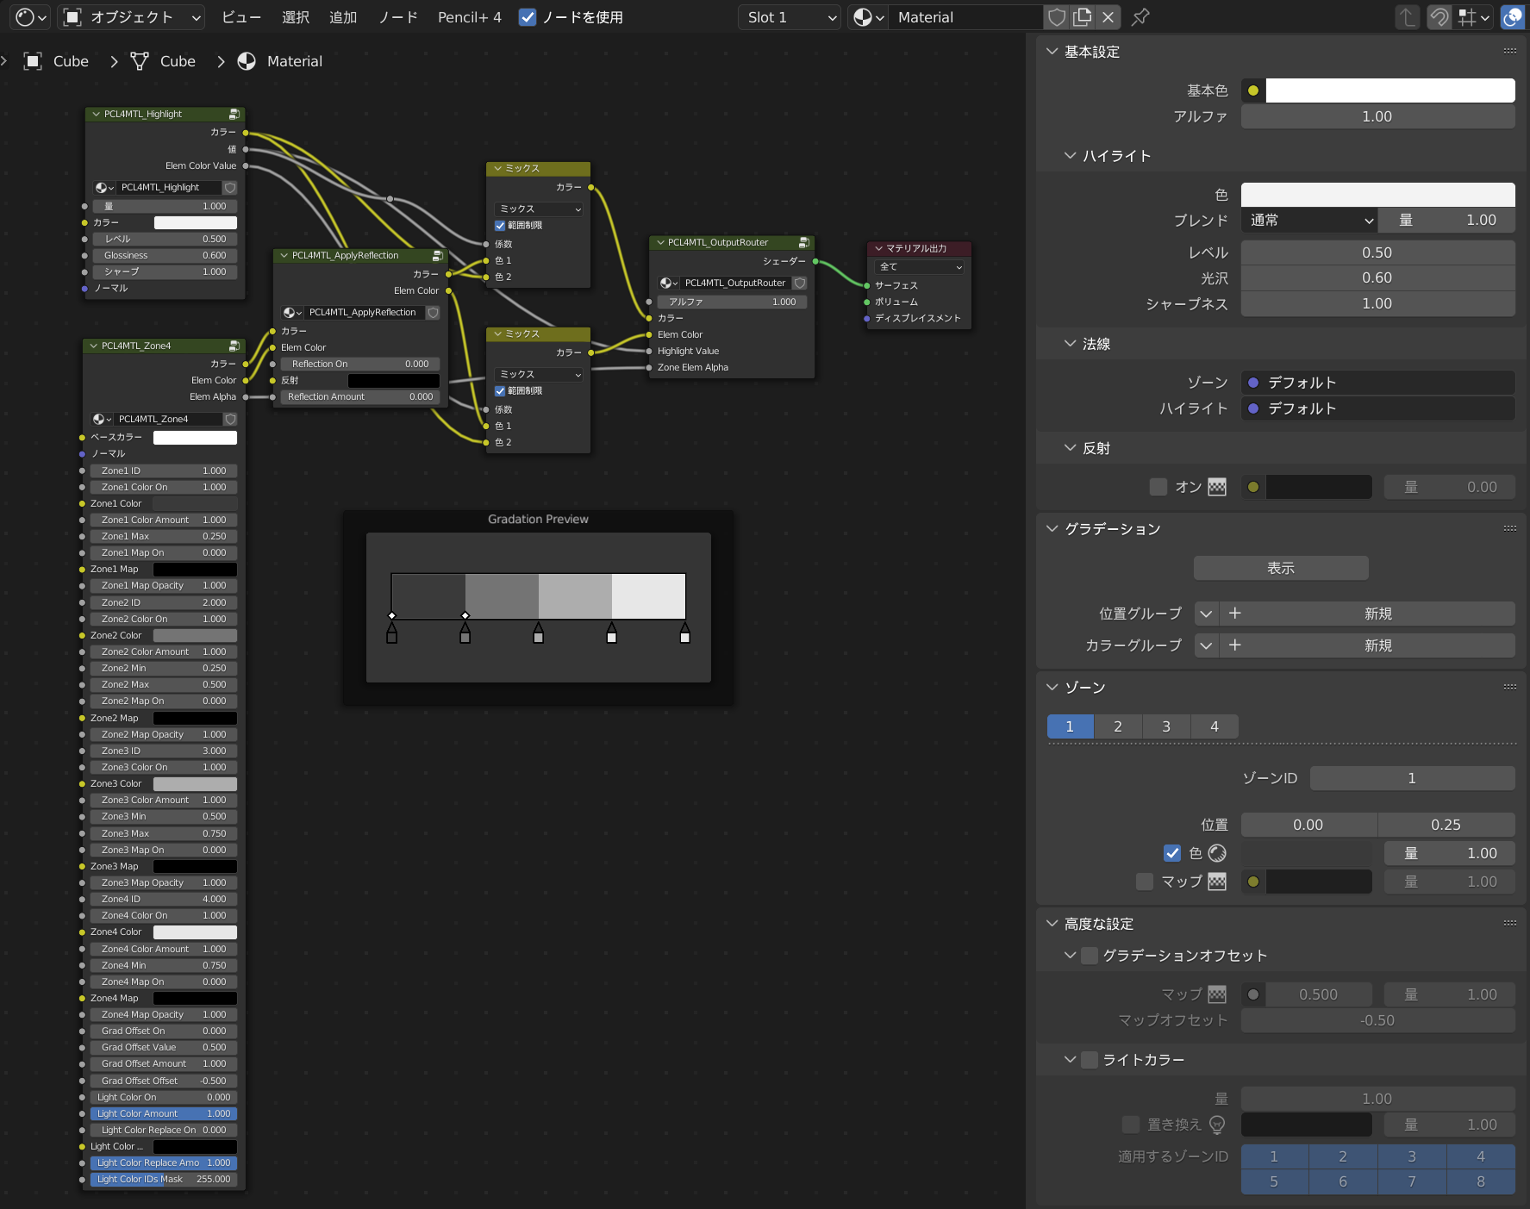
Task: Toggle 範囲制限 checkbox on lower ミックス node
Action: tap(500, 390)
